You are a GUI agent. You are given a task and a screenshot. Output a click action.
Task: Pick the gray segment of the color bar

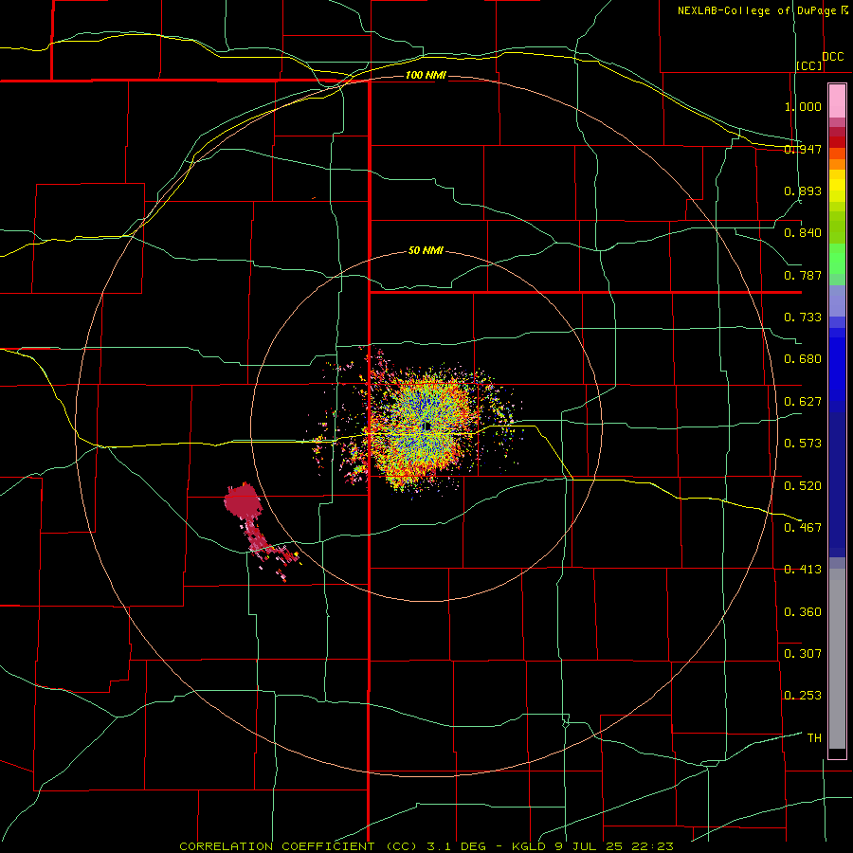pyautogui.click(x=837, y=659)
